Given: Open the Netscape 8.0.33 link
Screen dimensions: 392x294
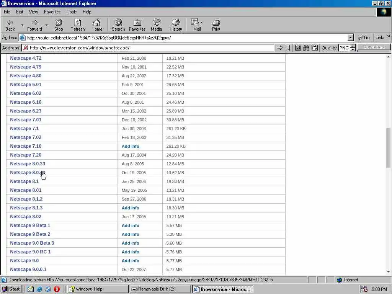Looking at the screenshot, I should pos(28,164).
